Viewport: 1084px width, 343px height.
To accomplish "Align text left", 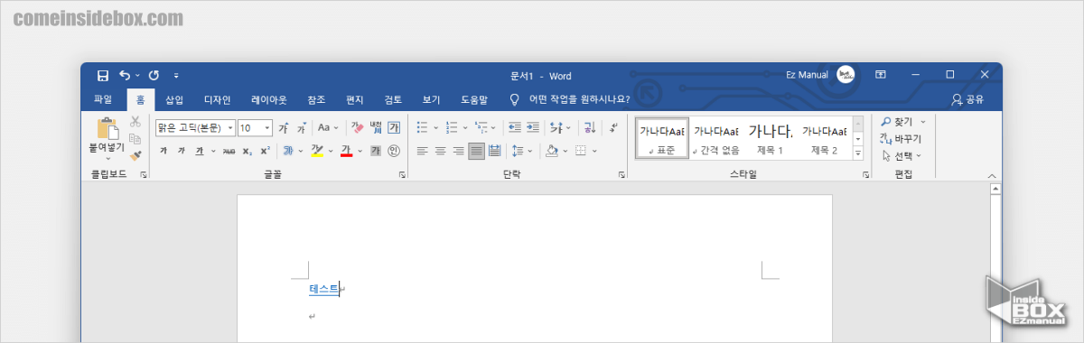I will click(423, 151).
